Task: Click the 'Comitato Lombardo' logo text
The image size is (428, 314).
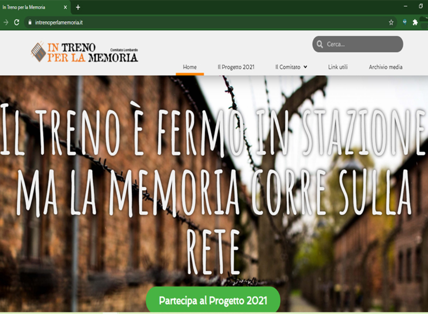Action: [124, 50]
